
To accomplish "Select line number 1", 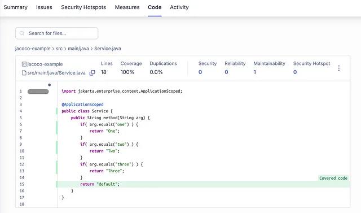I will pos(21,92).
